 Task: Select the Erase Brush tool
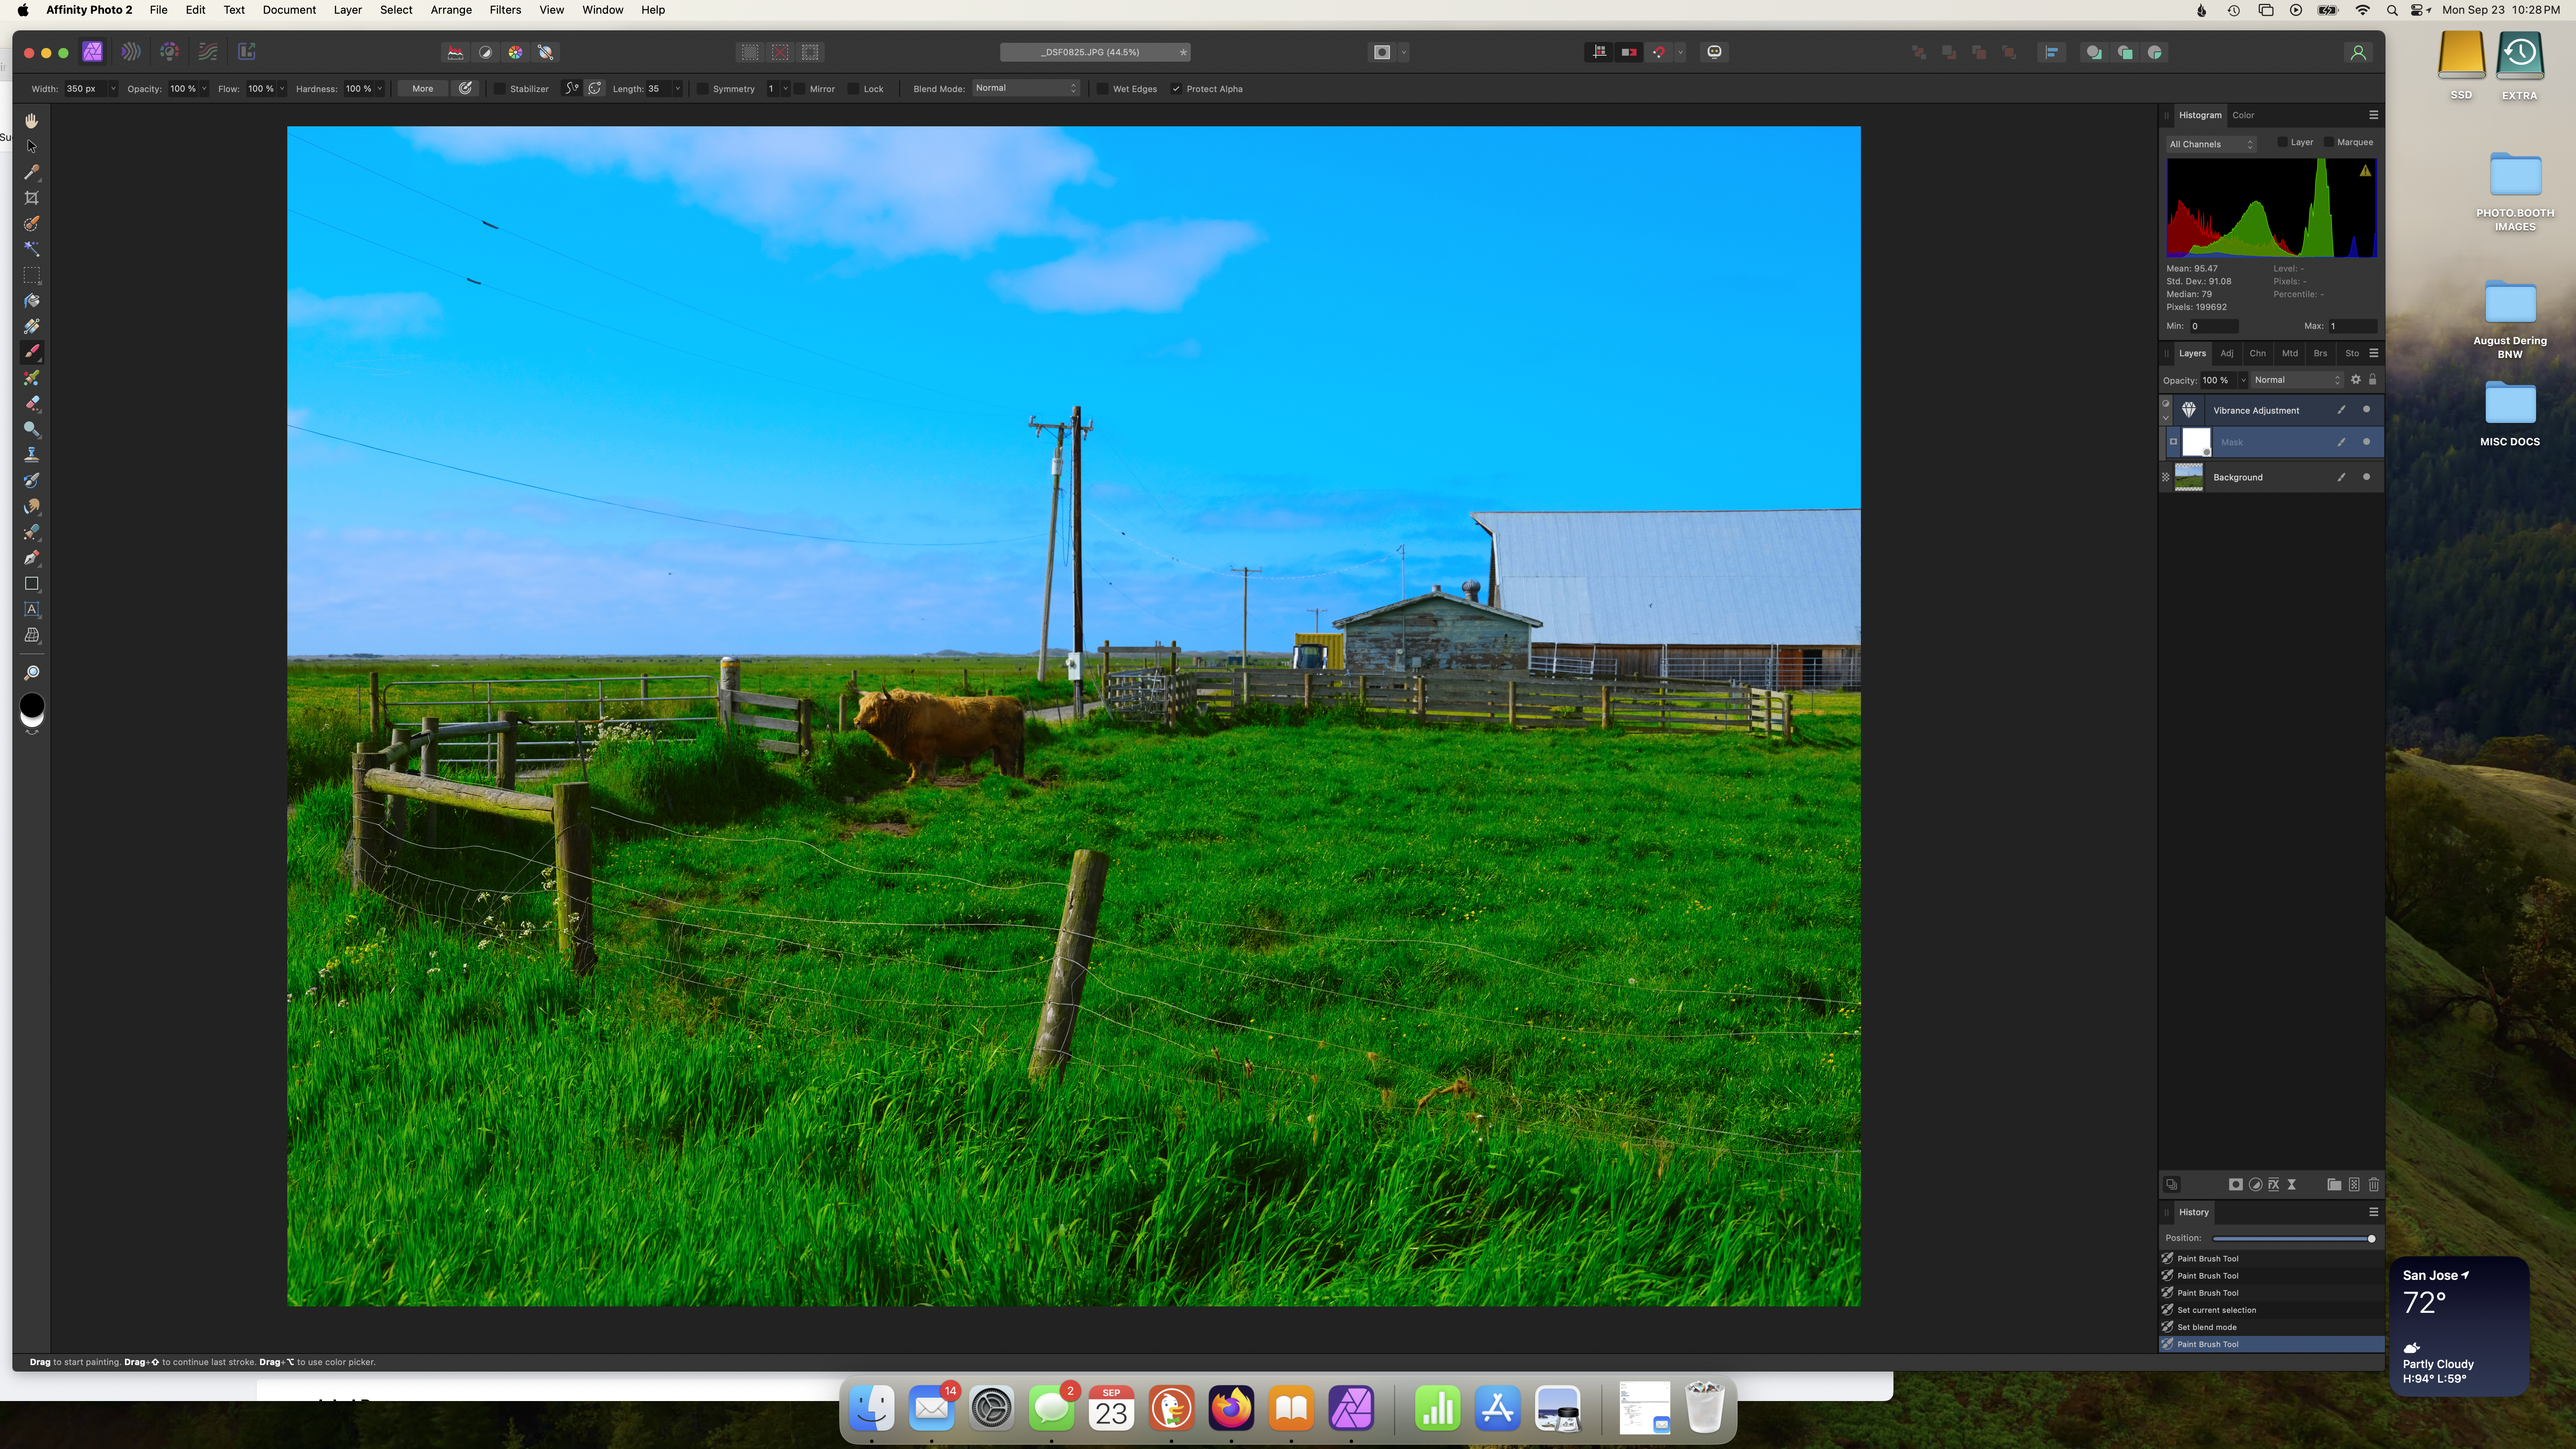coord(32,404)
